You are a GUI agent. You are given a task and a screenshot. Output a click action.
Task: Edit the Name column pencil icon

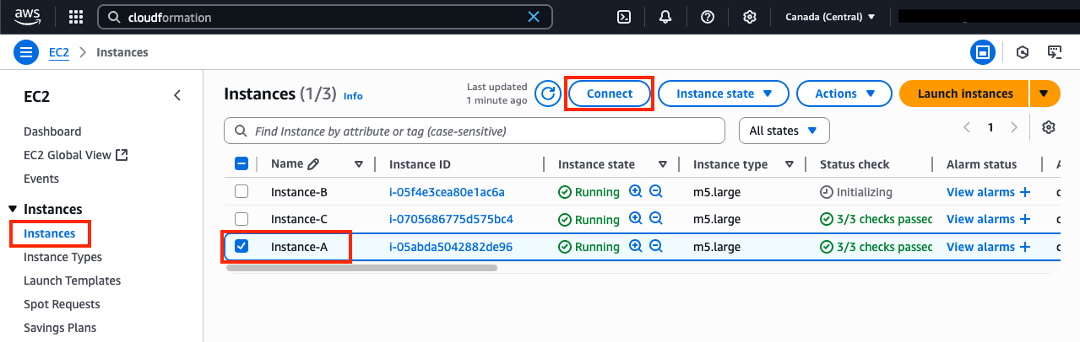313,164
